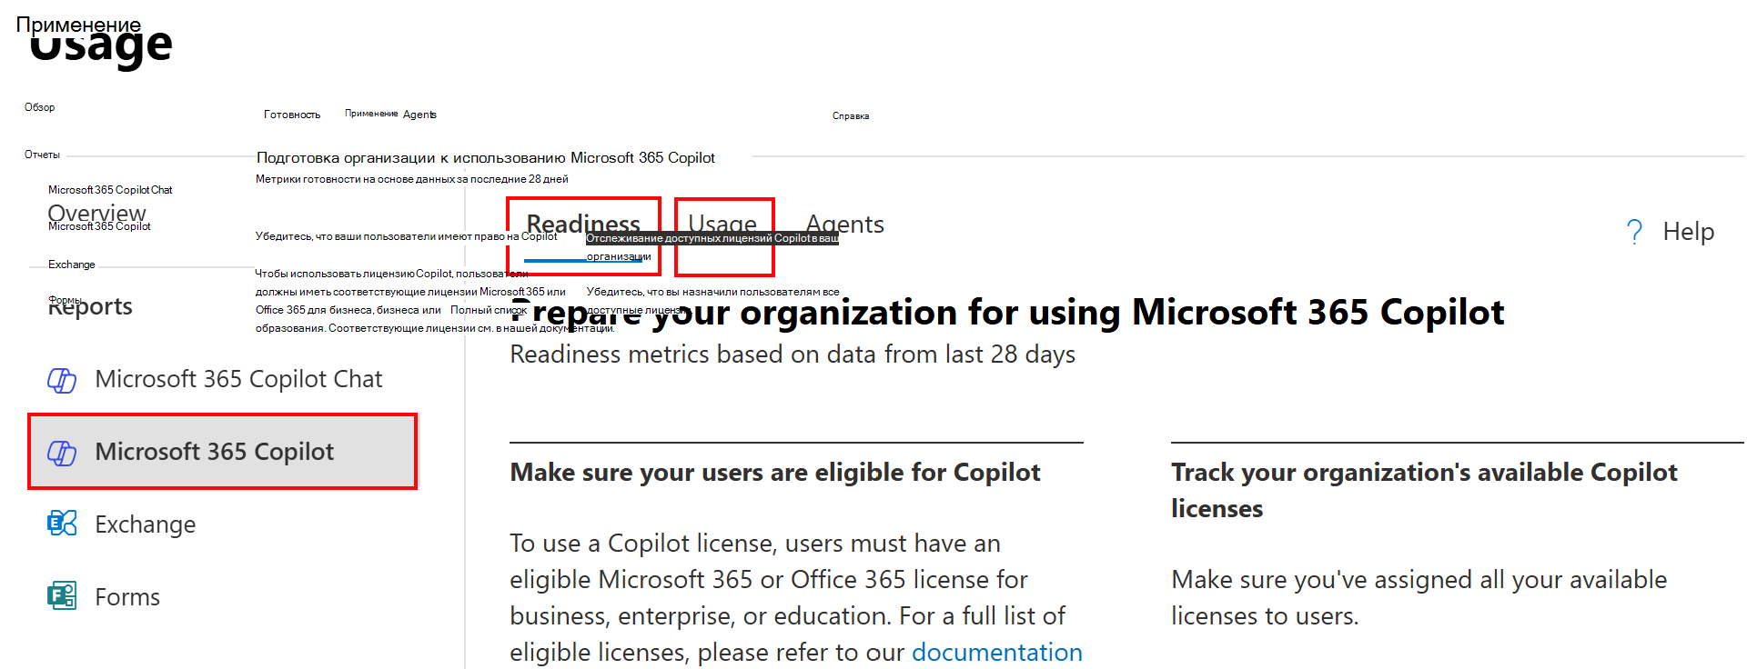1747x669 pixels.
Task: Click 'Prepare your organization for using Microsoft 365 Copilot' heading
Action: click(1007, 312)
